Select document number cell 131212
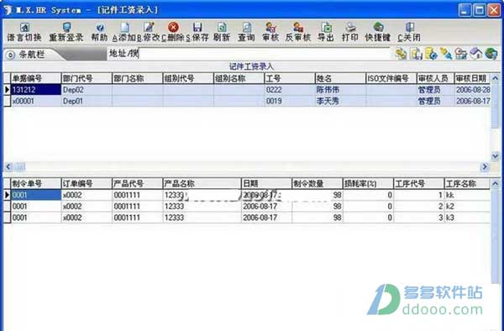This screenshot has width=504, height=331. pos(35,90)
